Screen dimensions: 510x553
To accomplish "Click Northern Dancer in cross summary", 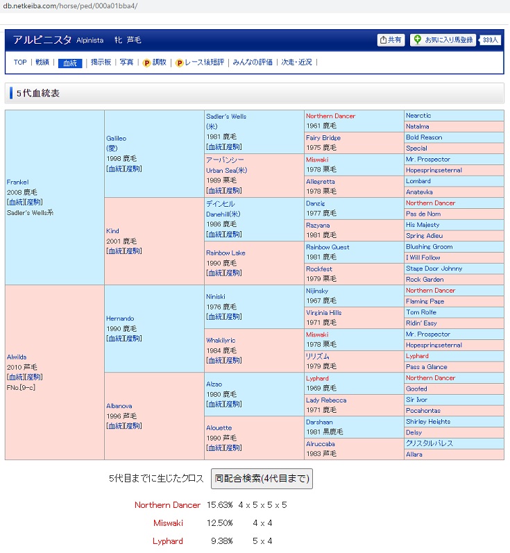I will (167, 505).
